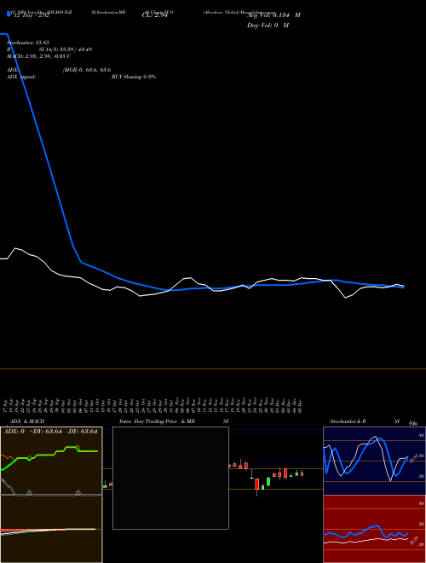Click the 'ADX: 0 +DY: 63.64 -DY: 63.64' header
The image size is (426, 563).
[x=50, y=432]
